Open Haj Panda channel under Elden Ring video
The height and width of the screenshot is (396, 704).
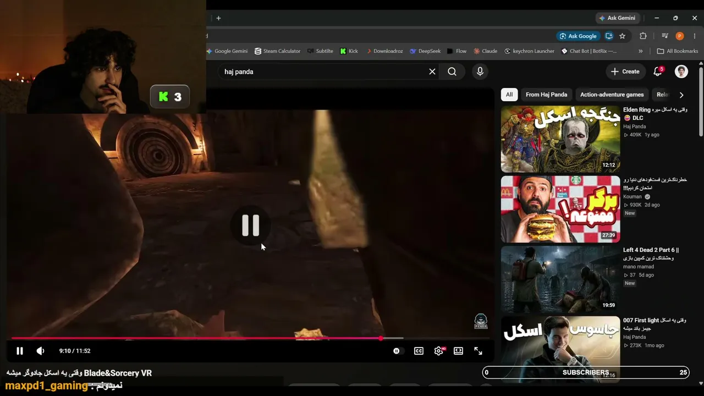[x=635, y=127]
